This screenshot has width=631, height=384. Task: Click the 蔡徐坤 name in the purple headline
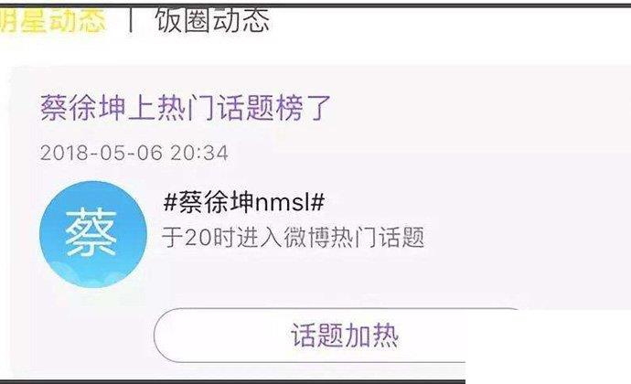(83, 108)
